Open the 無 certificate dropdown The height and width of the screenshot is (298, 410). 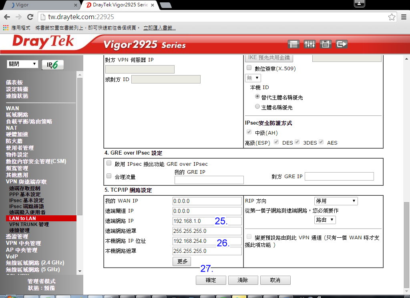click(x=253, y=78)
